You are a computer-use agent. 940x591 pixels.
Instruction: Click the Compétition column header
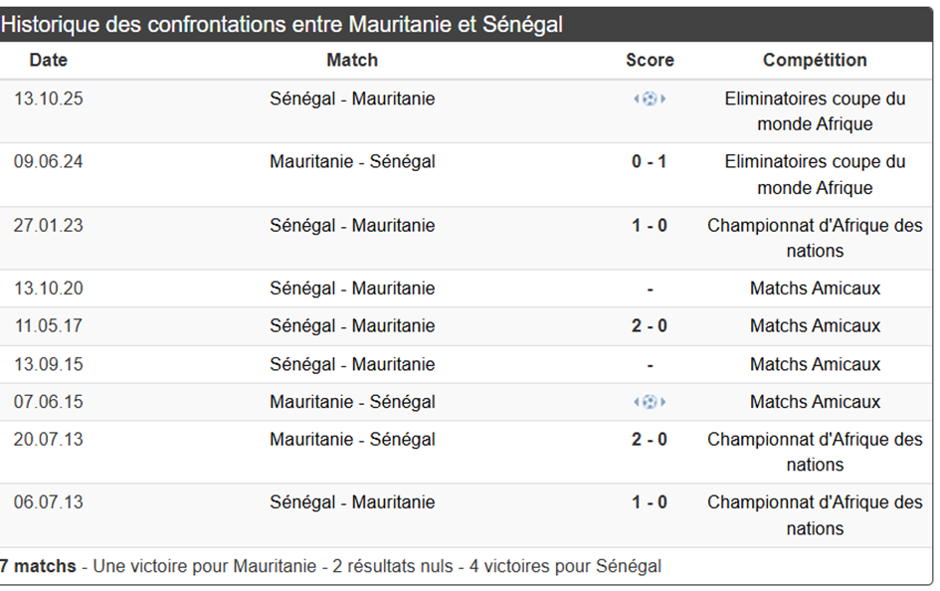[815, 60]
